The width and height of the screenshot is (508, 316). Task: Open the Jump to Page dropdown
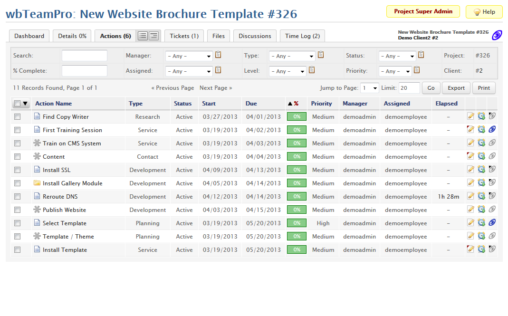369,88
